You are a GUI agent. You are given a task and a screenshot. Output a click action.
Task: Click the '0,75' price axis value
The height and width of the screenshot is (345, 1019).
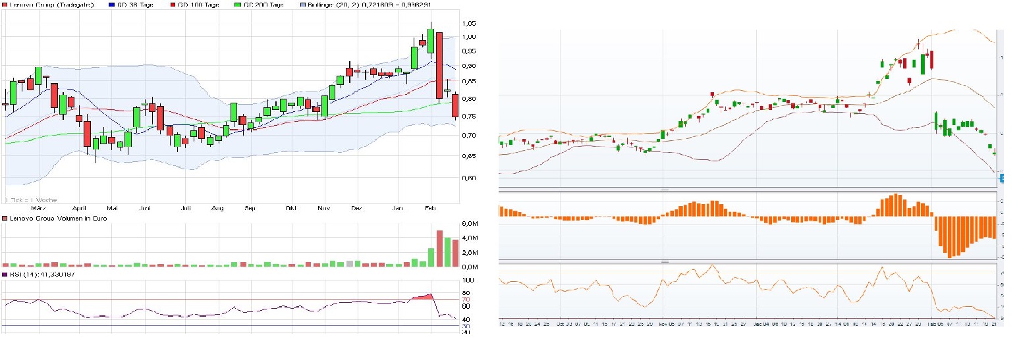(469, 117)
